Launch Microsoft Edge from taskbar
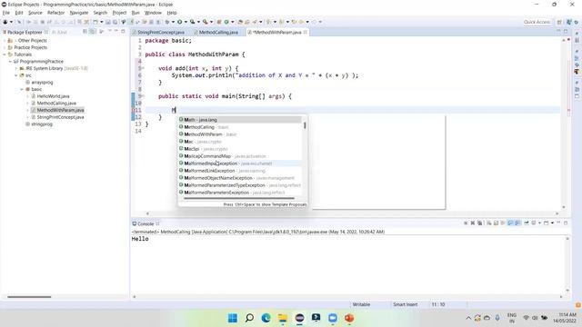The height and width of the screenshot is (327, 582). pyautogui.click(x=266, y=318)
